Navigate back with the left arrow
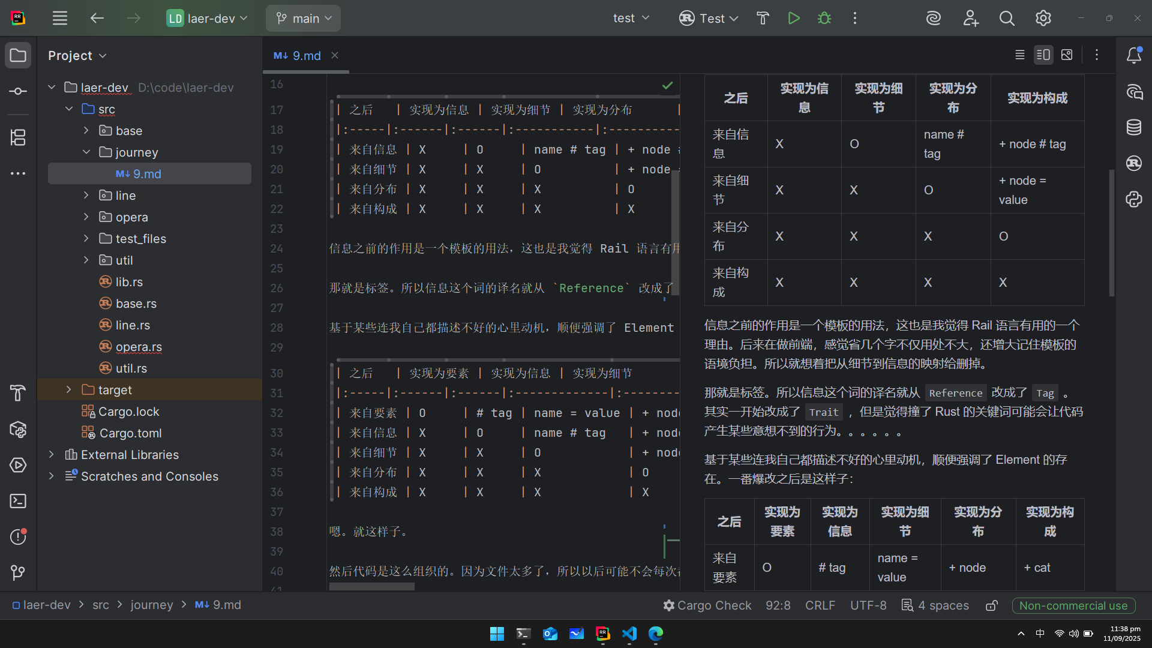 point(97,19)
